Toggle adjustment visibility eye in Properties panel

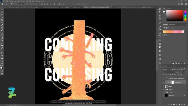pos(182,63)
